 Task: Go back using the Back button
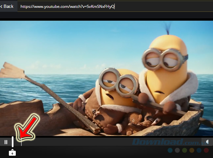tap(7, 6)
